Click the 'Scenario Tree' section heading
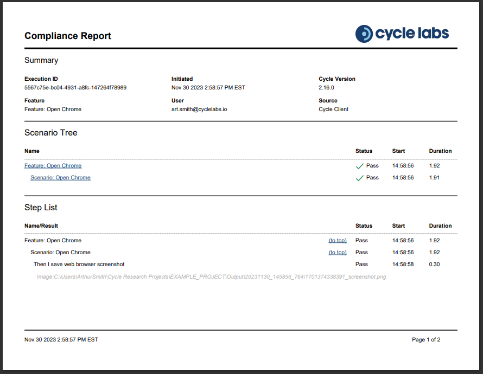Image resolution: width=483 pixels, height=374 pixels. (x=51, y=133)
